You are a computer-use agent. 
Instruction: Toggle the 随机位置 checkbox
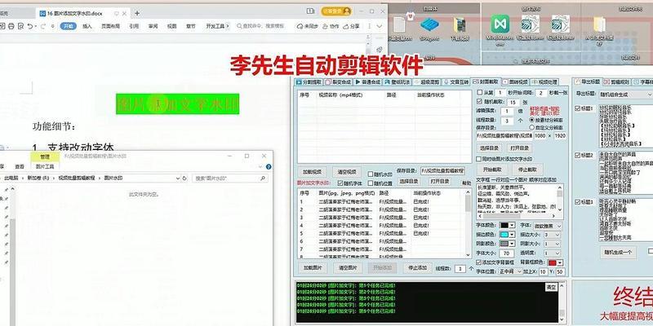pos(371,183)
